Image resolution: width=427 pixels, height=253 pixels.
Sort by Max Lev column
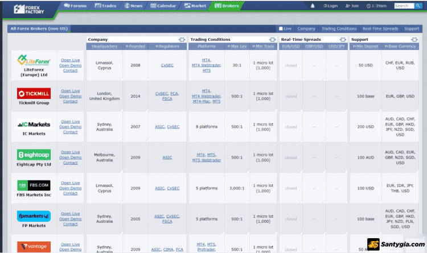(237, 46)
